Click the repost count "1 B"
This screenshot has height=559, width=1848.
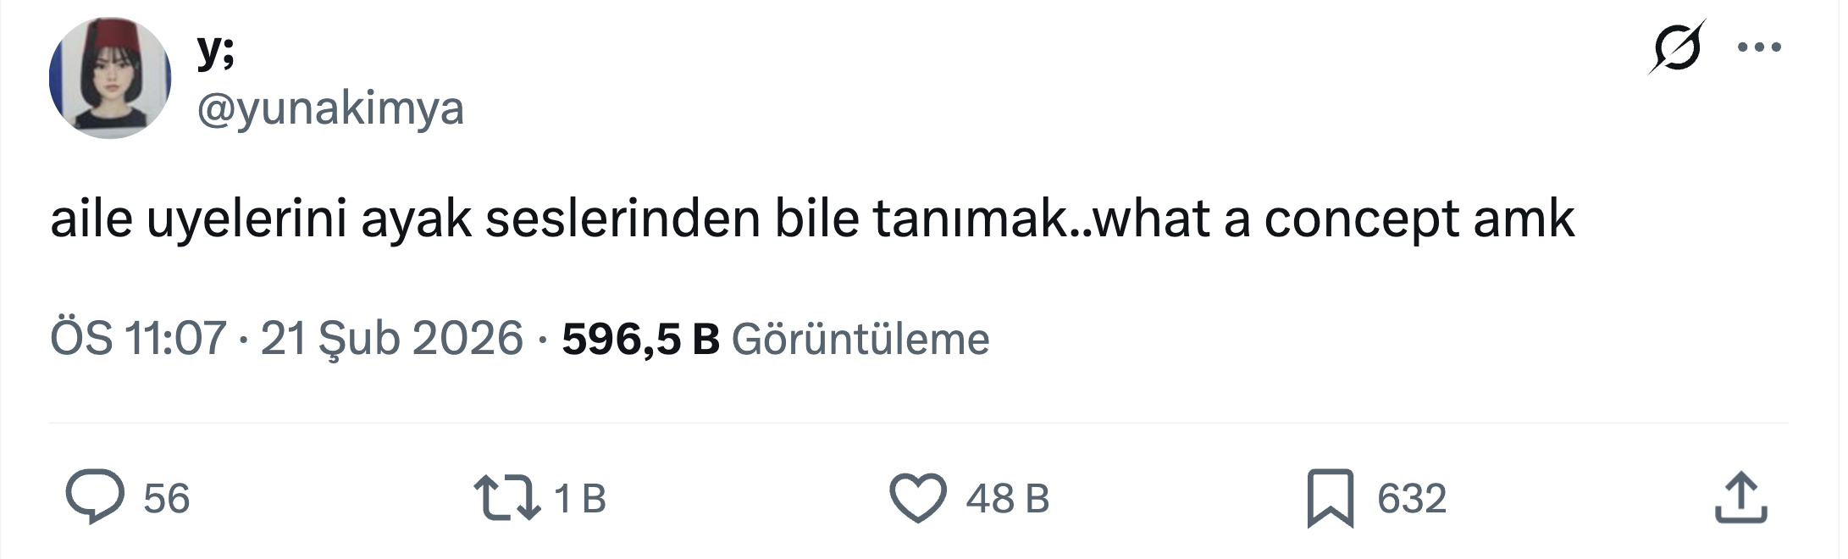click(580, 498)
